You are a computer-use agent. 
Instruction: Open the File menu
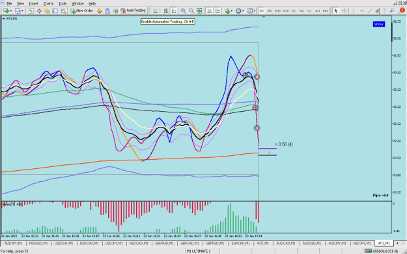(9, 3)
